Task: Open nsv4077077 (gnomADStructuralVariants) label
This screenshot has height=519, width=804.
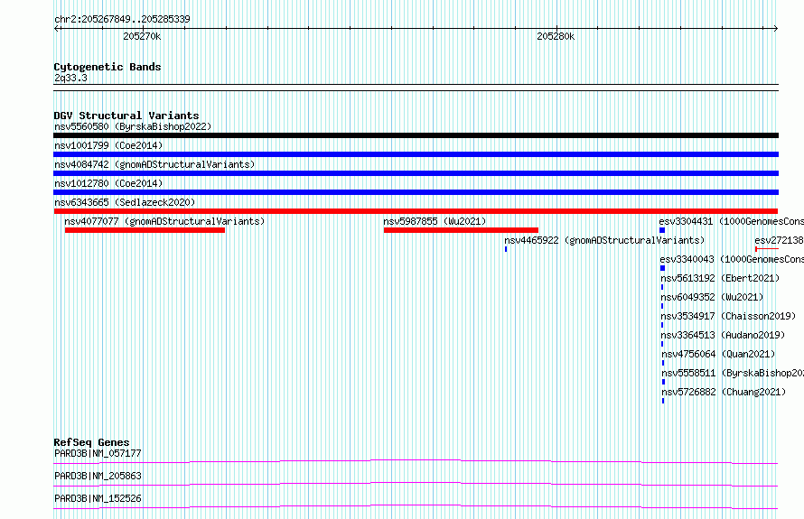Action: click(x=164, y=221)
